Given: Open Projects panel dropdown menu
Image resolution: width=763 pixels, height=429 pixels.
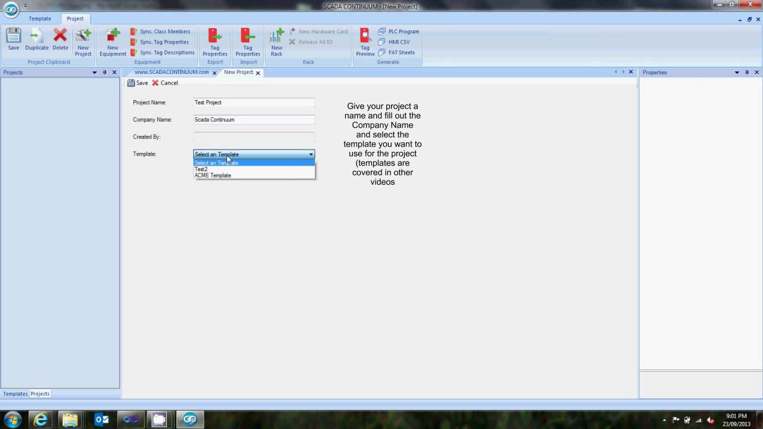Looking at the screenshot, I should [x=94, y=73].
